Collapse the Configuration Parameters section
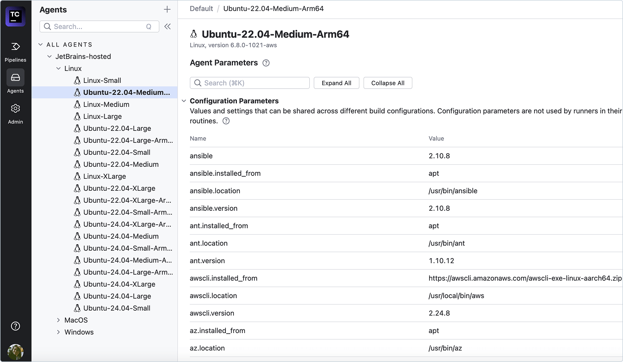This screenshot has height=362, width=623. coord(184,101)
